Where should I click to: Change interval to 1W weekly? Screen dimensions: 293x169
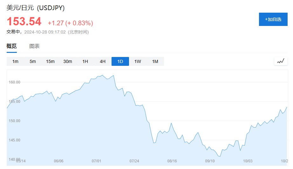(x=138, y=61)
